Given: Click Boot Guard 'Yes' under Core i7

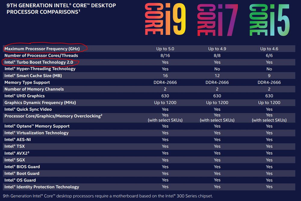Looking at the screenshot, I should (x=217, y=173).
